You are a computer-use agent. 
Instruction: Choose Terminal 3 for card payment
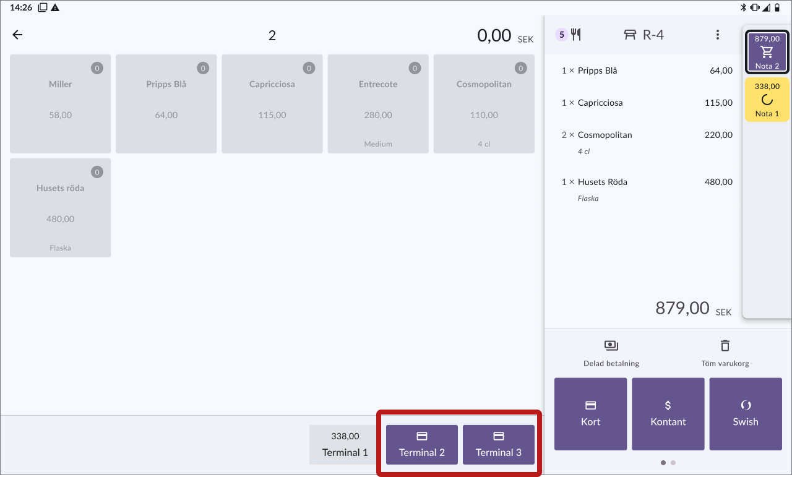click(499, 445)
